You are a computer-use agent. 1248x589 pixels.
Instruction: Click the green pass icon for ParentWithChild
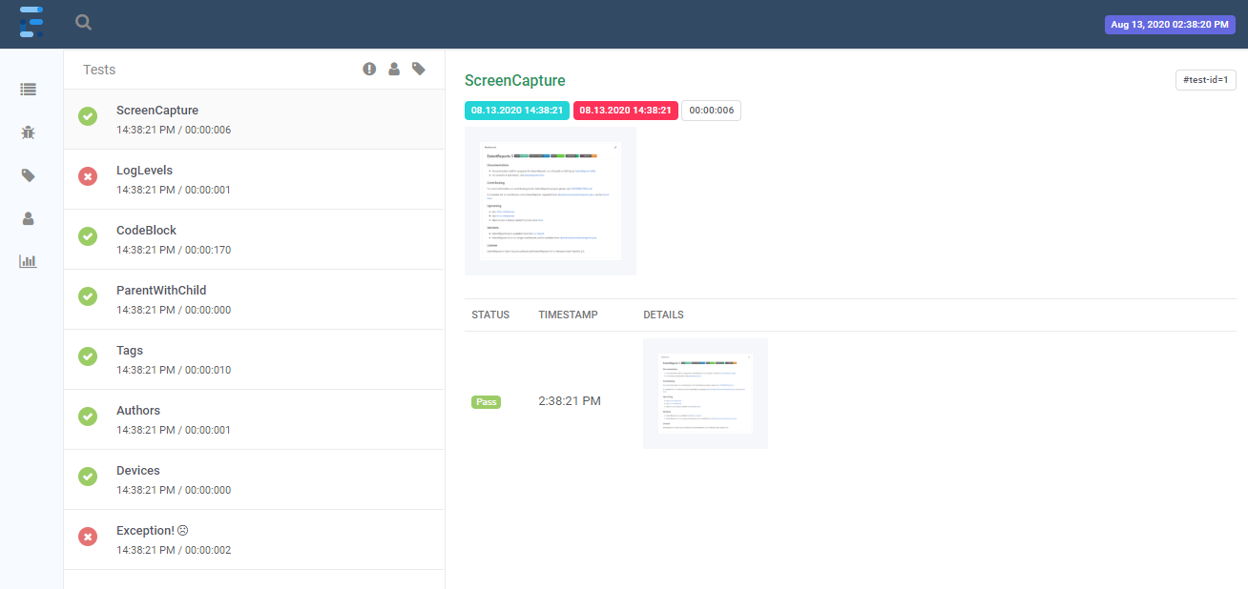[x=88, y=296]
